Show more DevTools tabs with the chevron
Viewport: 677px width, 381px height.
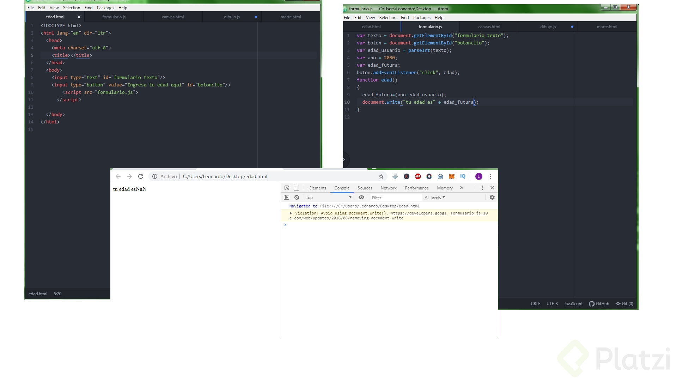(462, 188)
